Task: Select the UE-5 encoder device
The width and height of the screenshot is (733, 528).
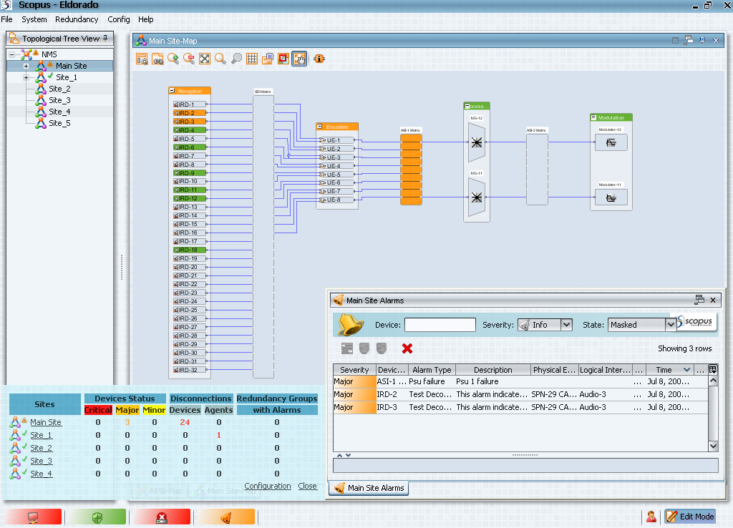Action: [x=336, y=175]
